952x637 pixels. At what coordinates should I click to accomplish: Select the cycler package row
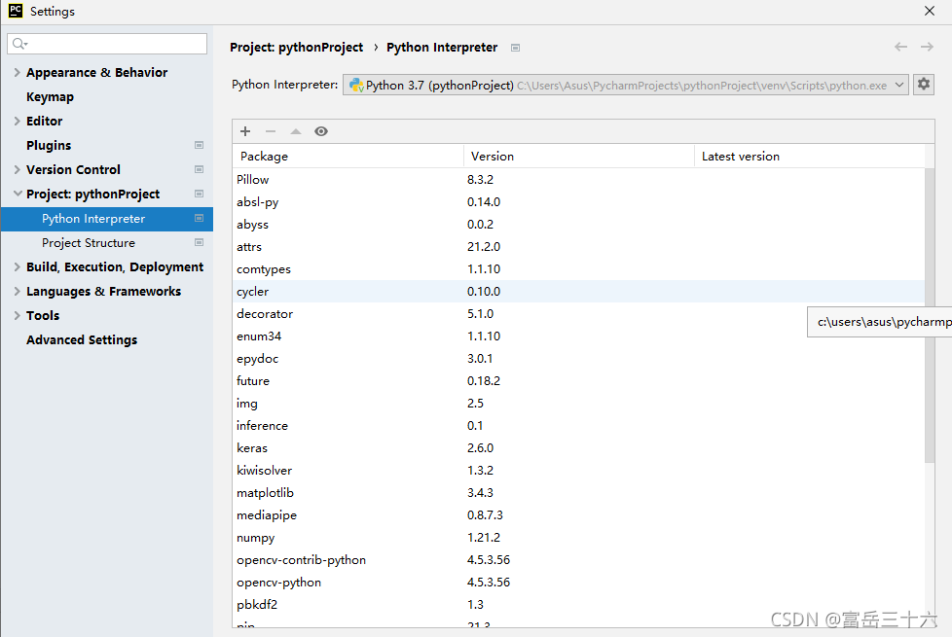click(578, 291)
